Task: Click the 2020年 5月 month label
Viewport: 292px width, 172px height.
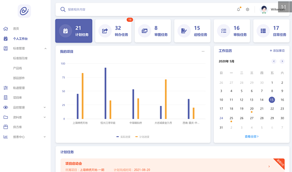Action: (x=226, y=61)
